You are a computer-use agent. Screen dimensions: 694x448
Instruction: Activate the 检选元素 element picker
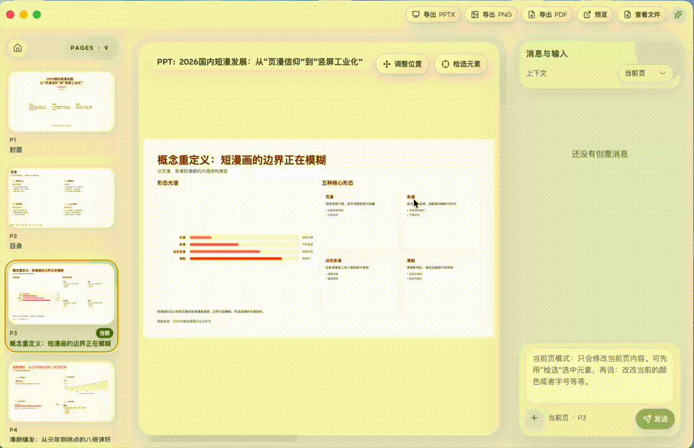click(461, 64)
